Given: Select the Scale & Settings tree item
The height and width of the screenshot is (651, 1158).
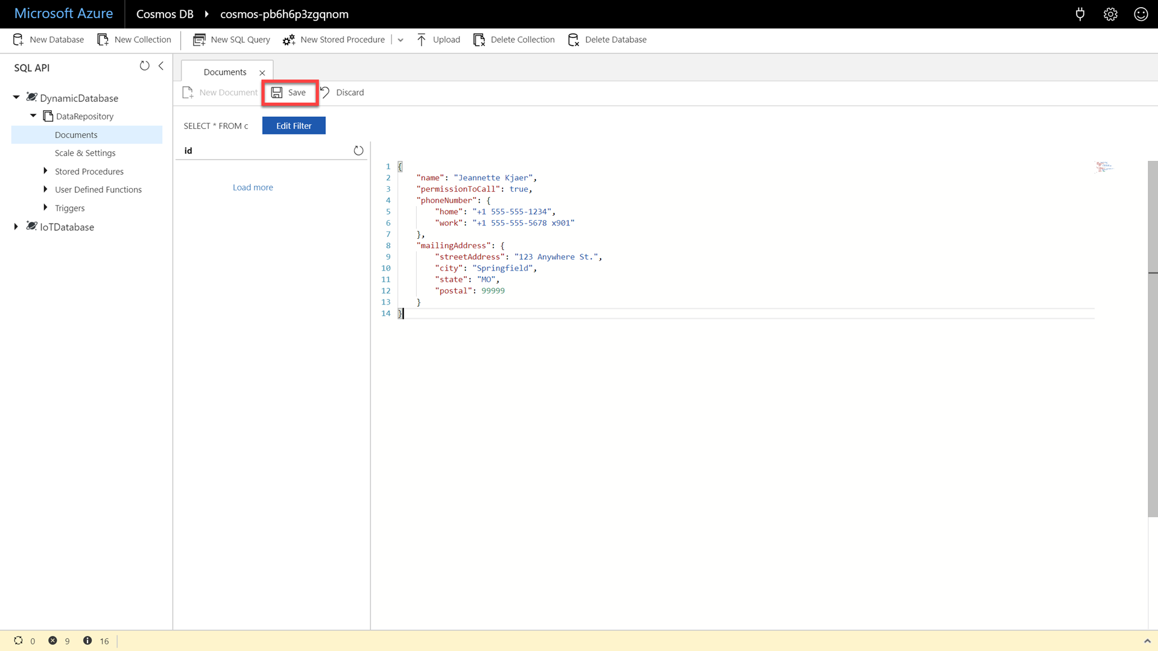Looking at the screenshot, I should coord(85,153).
